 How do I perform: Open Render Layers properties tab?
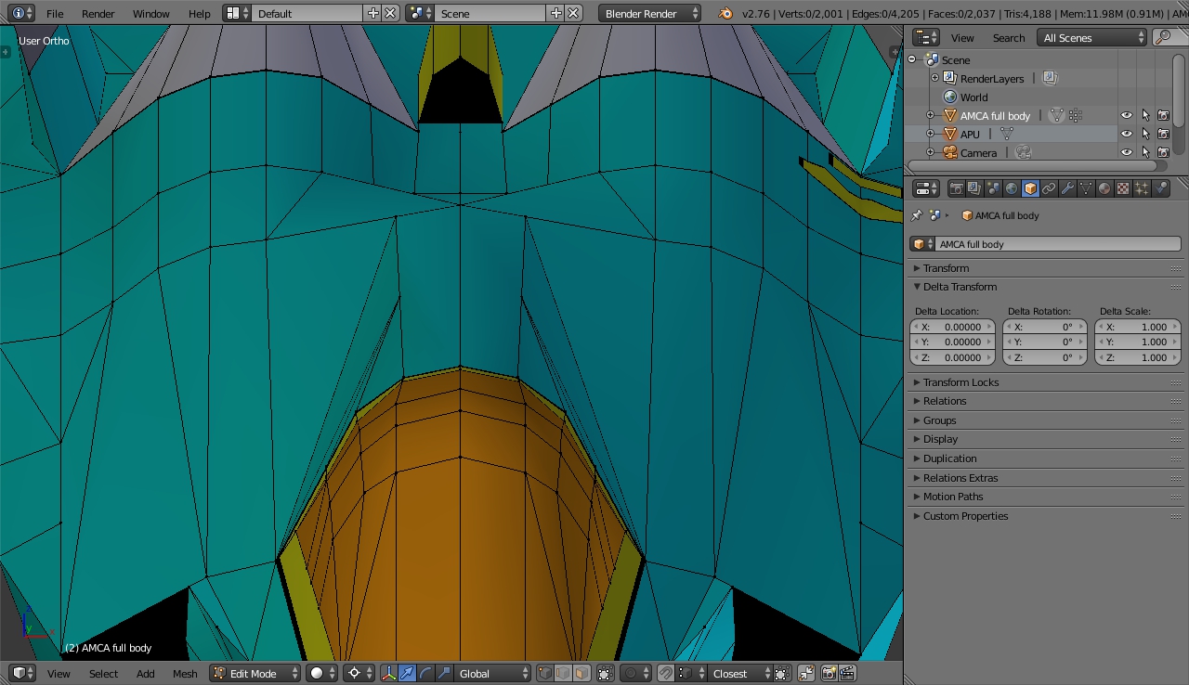[x=974, y=188]
